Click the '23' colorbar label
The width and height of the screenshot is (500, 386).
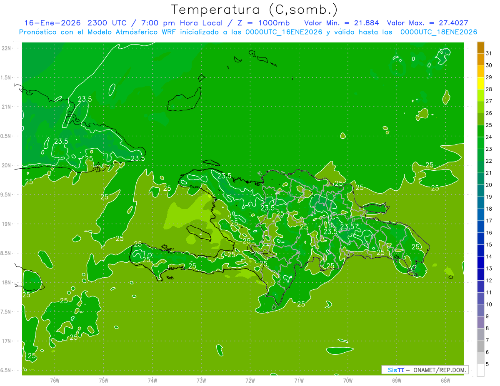489,149
